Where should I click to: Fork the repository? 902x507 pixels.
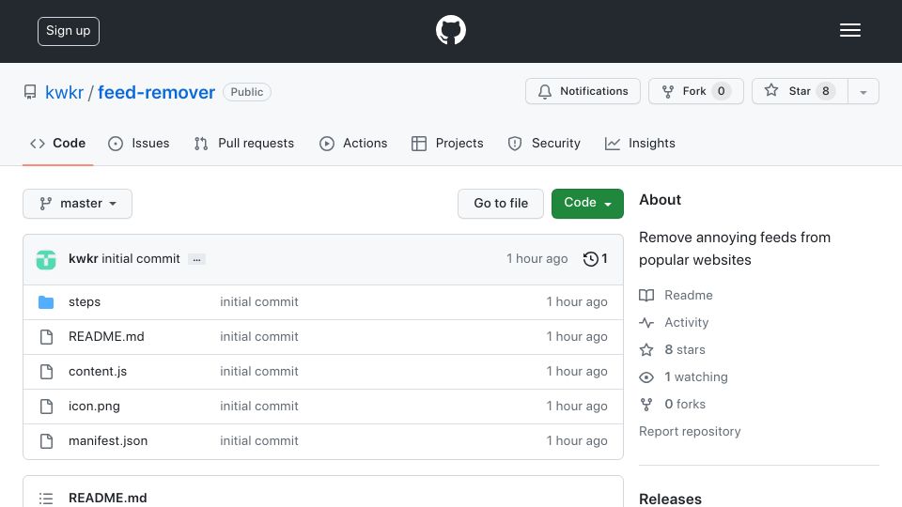pos(696,91)
